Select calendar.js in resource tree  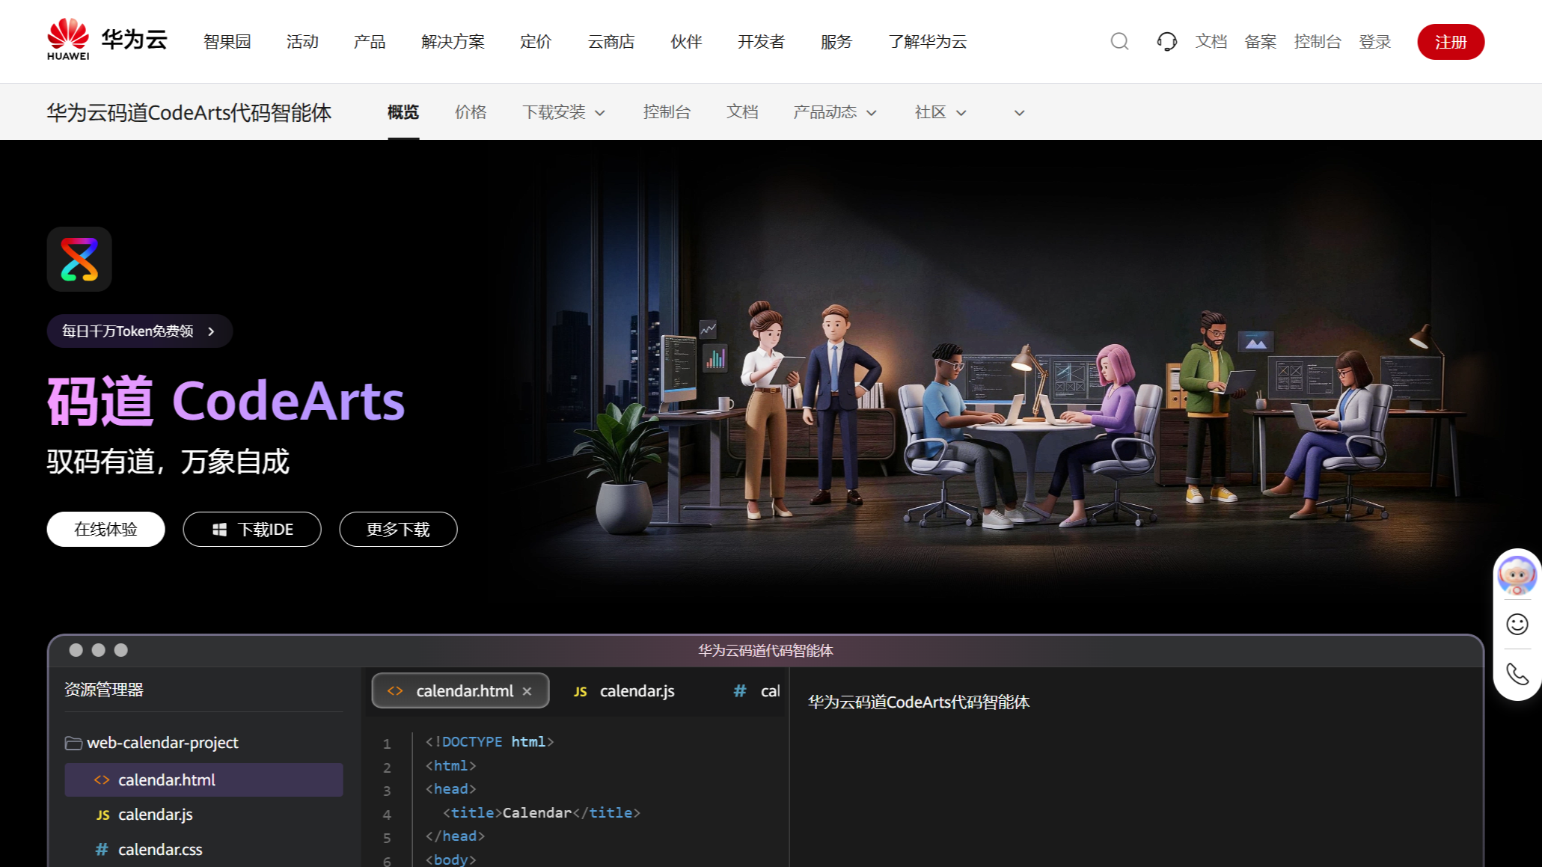pos(204,815)
